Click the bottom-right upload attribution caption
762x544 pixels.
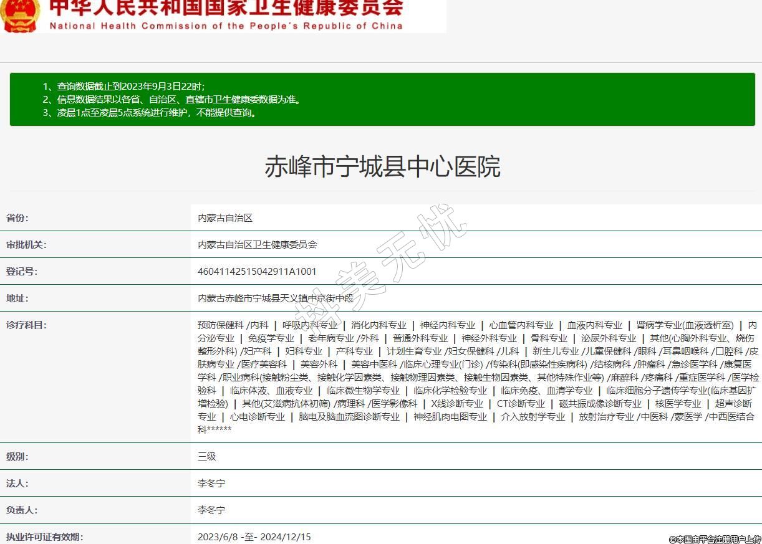click(x=715, y=539)
